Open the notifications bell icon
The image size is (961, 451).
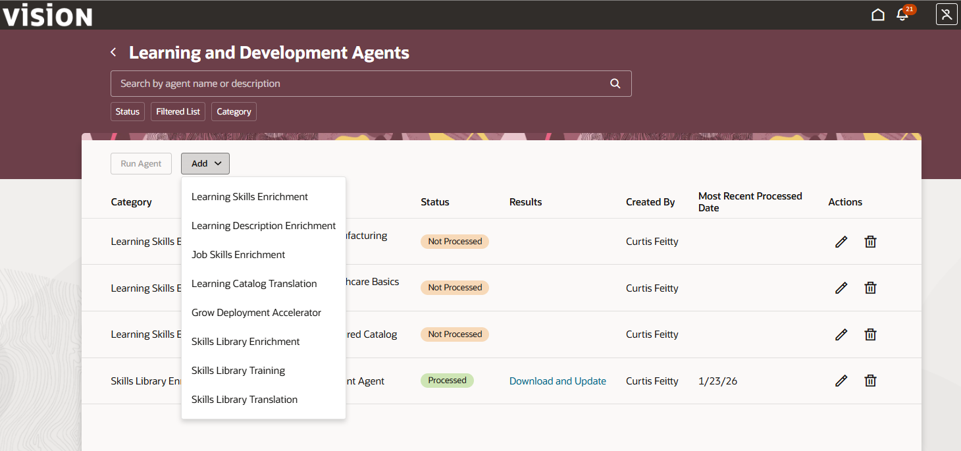[x=902, y=14]
